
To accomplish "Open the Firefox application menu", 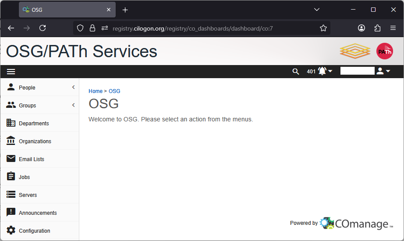I will pos(393,28).
